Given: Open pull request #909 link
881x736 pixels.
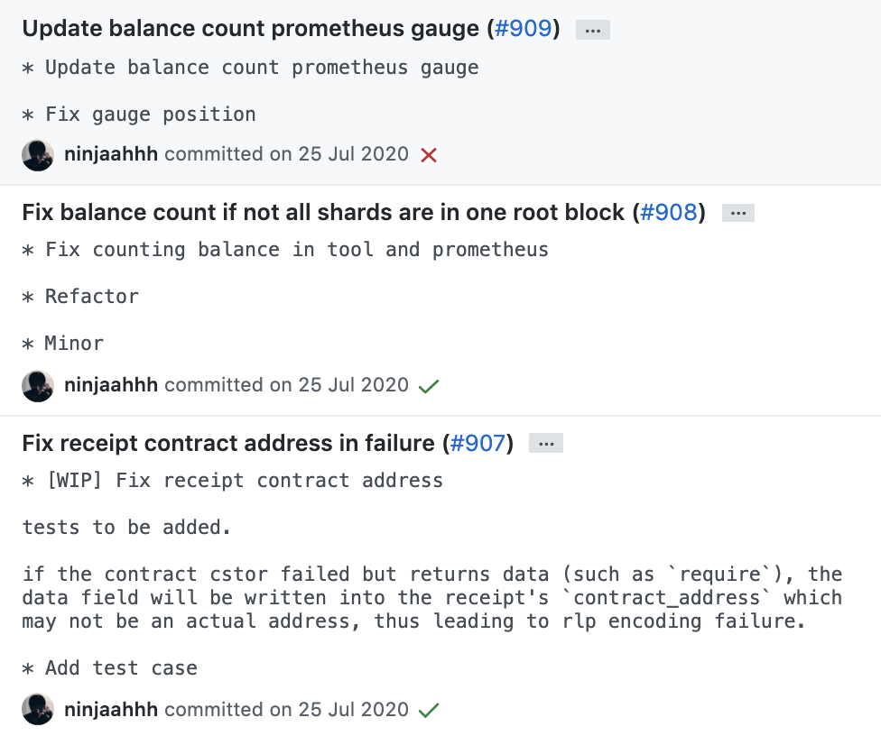Looking at the screenshot, I should click(524, 29).
